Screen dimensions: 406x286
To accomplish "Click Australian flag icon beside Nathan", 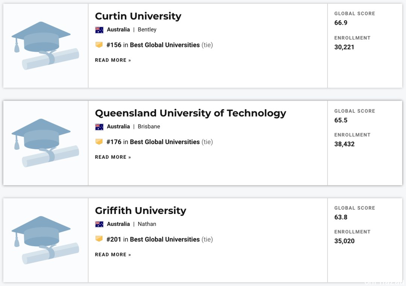I will click(x=99, y=224).
